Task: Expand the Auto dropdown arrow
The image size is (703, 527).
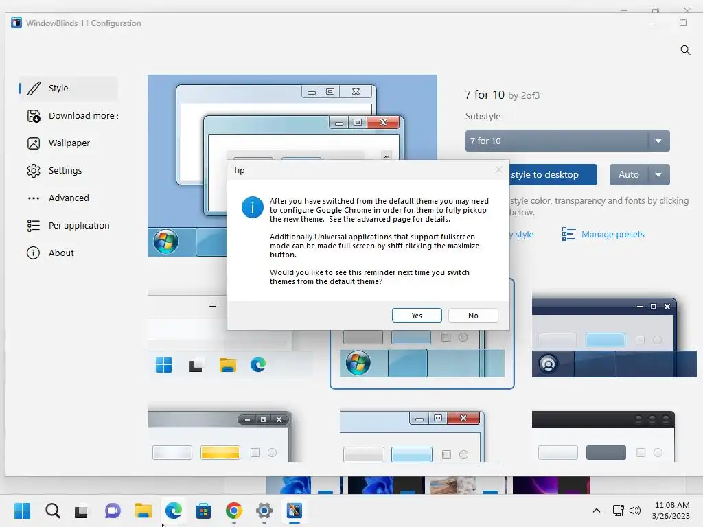Action: click(658, 175)
